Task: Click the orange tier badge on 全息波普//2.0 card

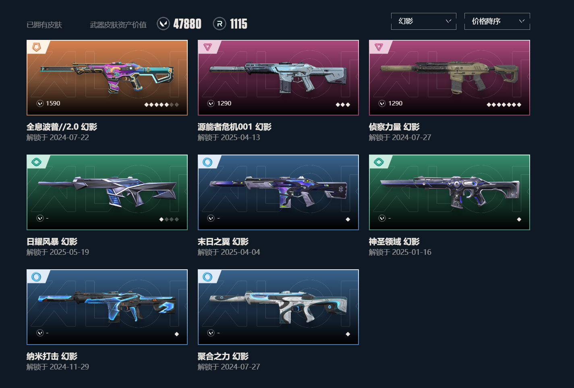Action: 36,47
